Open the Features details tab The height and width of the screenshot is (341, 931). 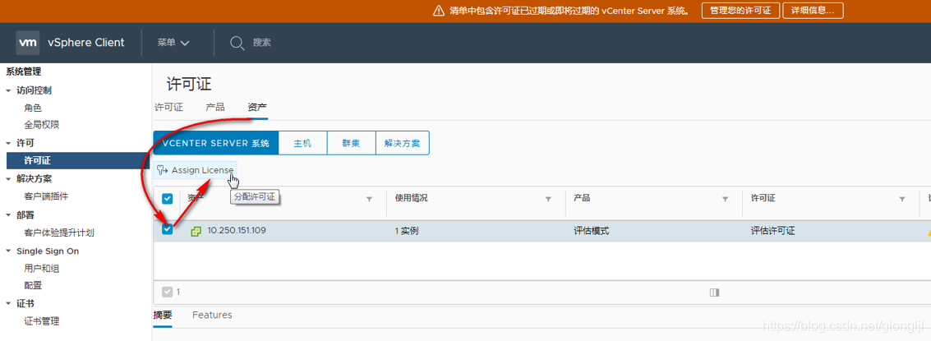[x=212, y=315]
